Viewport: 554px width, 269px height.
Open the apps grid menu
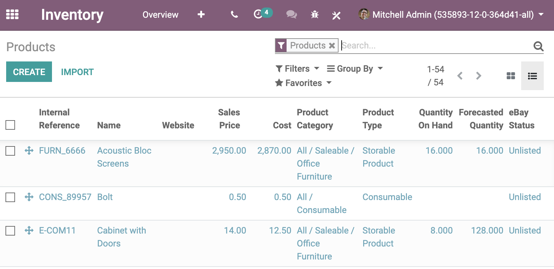point(12,15)
